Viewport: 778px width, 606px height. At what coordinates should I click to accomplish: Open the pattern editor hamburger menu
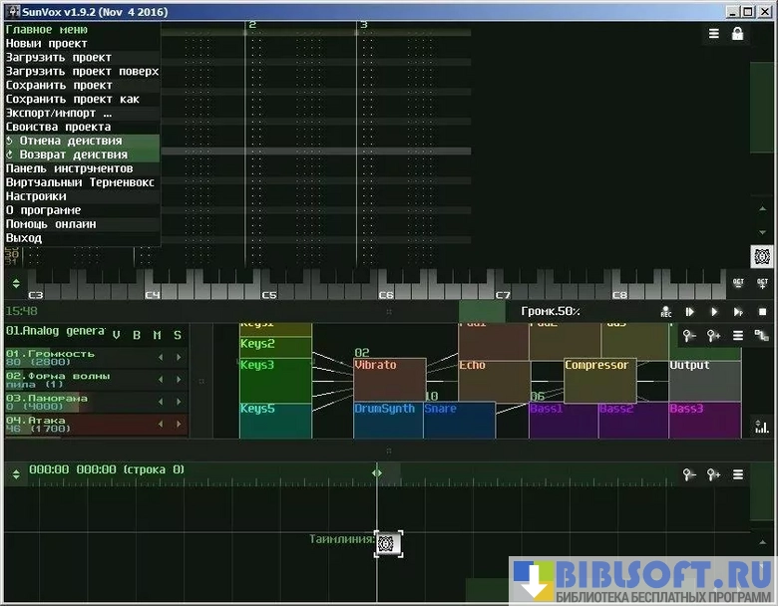coord(714,34)
